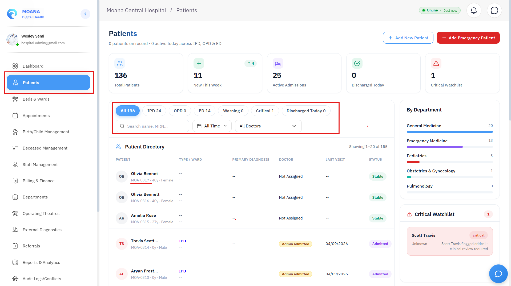
Task: Click the Deceased Management icon
Action: (15, 148)
